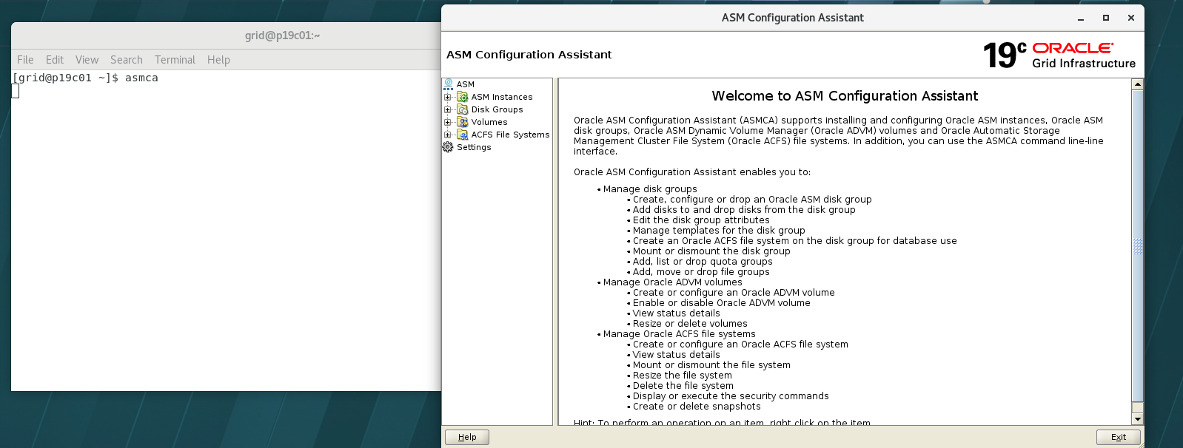The height and width of the screenshot is (448, 1183).
Task: Click 'Oracle ASM Configuration Assistant enables you to:' text
Action: [692, 172]
